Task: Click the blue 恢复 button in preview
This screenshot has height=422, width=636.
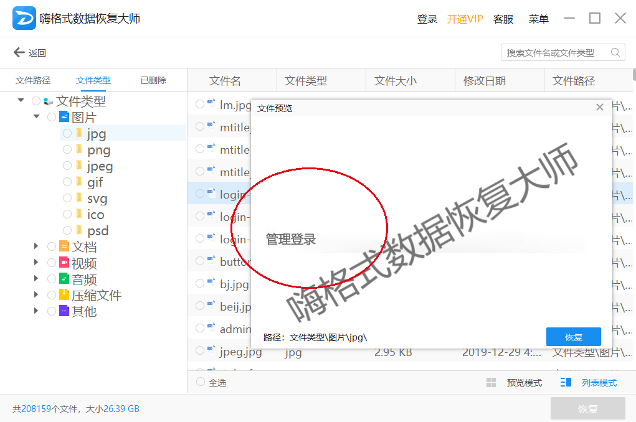Action: pos(574,337)
